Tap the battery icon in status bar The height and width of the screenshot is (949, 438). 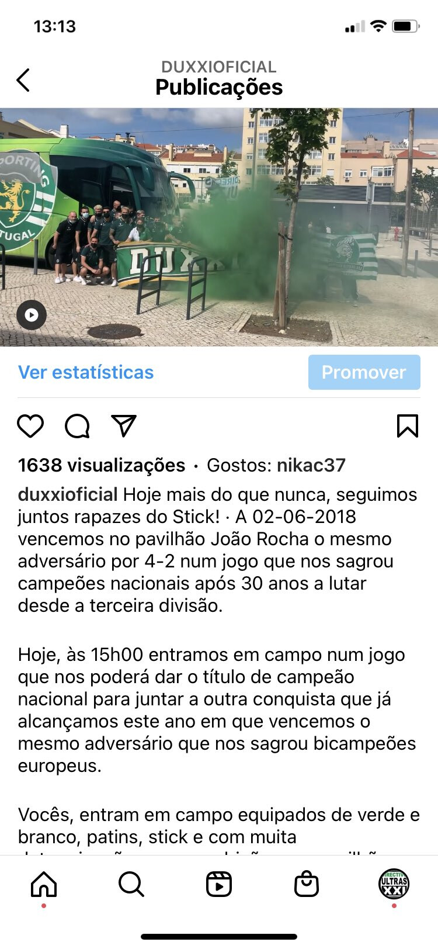click(406, 26)
